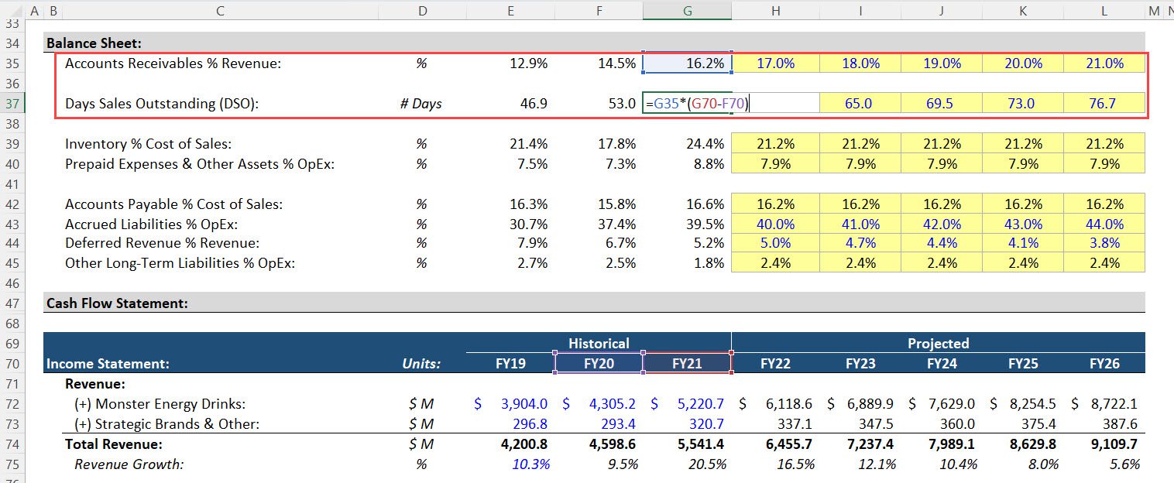
Task: Select the Projected merged header cell
Action: point(939,343)
